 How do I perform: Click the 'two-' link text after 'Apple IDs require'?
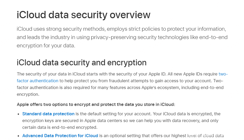(x=223, y=74)
